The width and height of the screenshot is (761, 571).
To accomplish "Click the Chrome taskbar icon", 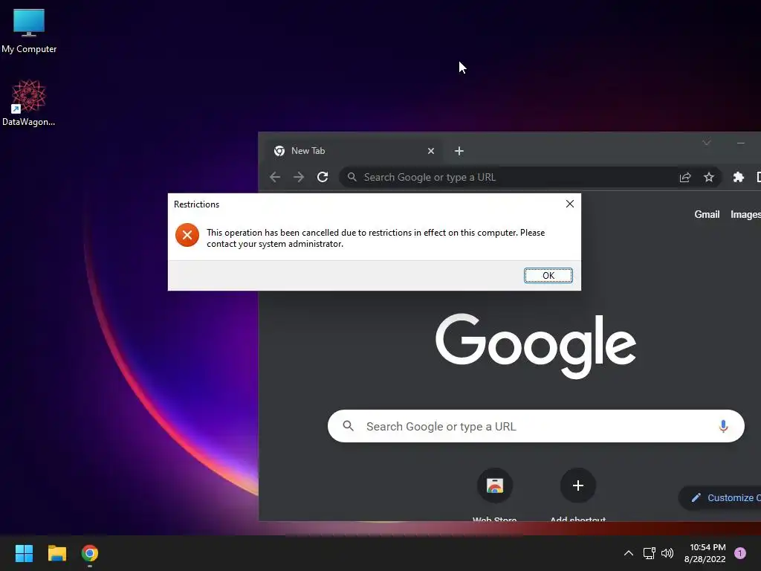I will click(x=90, y=553).
